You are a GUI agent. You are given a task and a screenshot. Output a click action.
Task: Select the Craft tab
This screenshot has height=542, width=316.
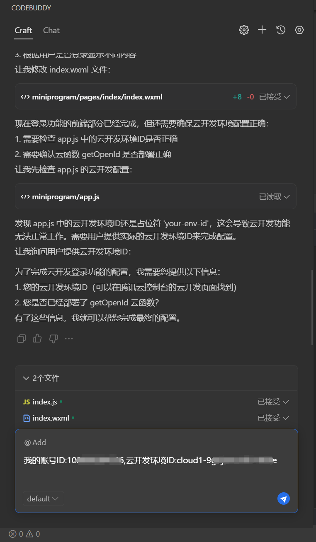click(23, 30)
